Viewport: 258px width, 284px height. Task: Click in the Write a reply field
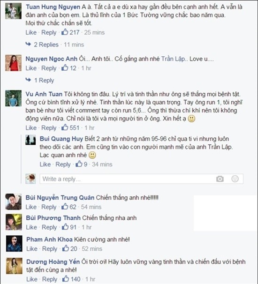coord(141,179)
